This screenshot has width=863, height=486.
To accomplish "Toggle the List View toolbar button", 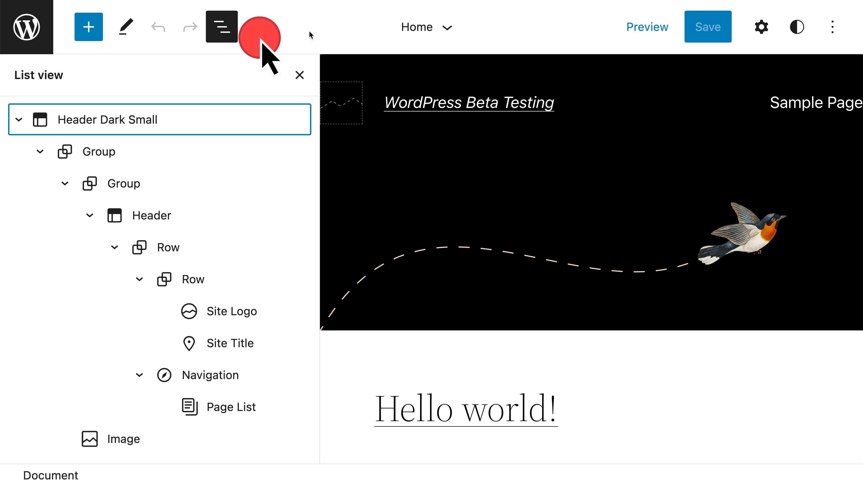I will click(221, 27).
